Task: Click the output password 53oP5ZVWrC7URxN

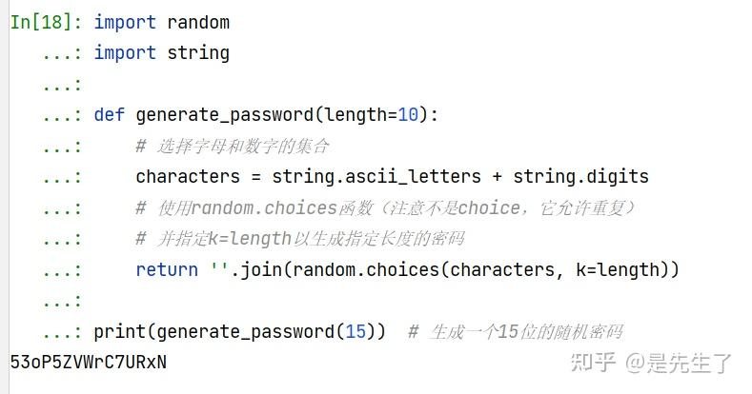Action: coord(89,363)
